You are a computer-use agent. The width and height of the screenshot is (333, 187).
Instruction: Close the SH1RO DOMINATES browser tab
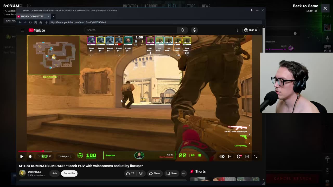pos(48,16)
